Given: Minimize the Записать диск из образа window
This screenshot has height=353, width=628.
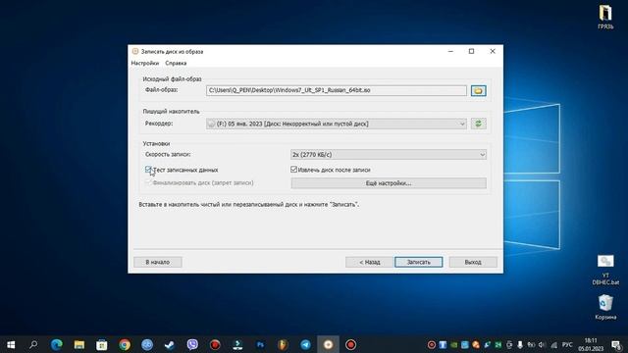Looking at the screenshot, I should [450, 51].
